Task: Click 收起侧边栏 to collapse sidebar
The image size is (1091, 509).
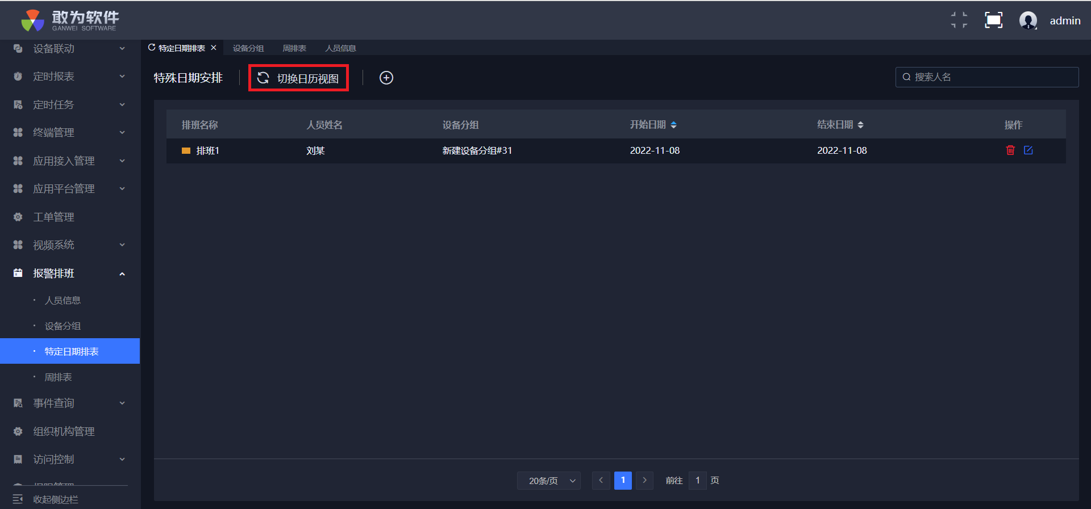Action: (56, 499)
